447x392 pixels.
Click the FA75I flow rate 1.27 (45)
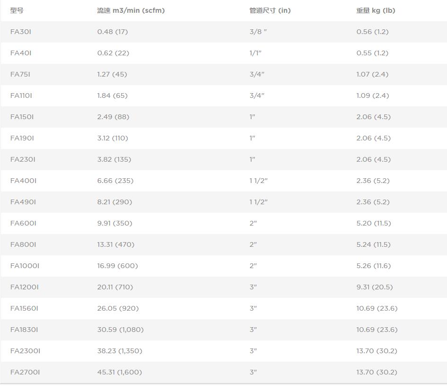point(112,74)
